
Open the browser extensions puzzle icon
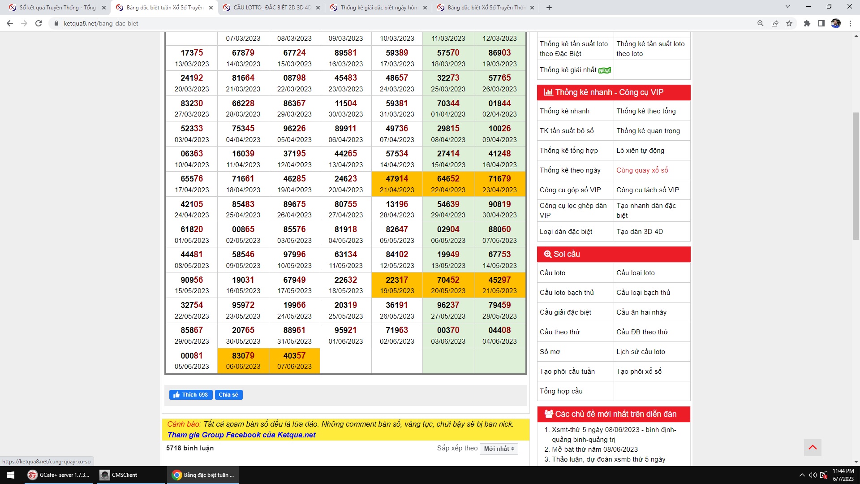point(807,23)
